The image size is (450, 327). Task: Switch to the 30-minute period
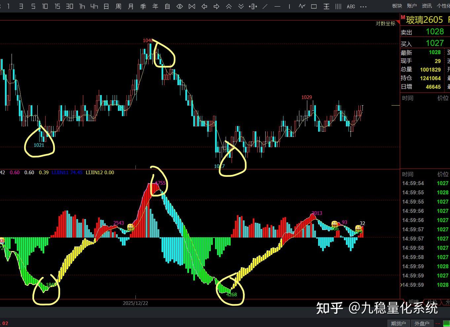pyautogui.click(x=70, y=6)
